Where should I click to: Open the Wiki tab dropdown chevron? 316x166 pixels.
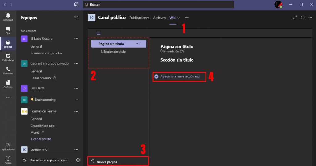coord(179,18)
